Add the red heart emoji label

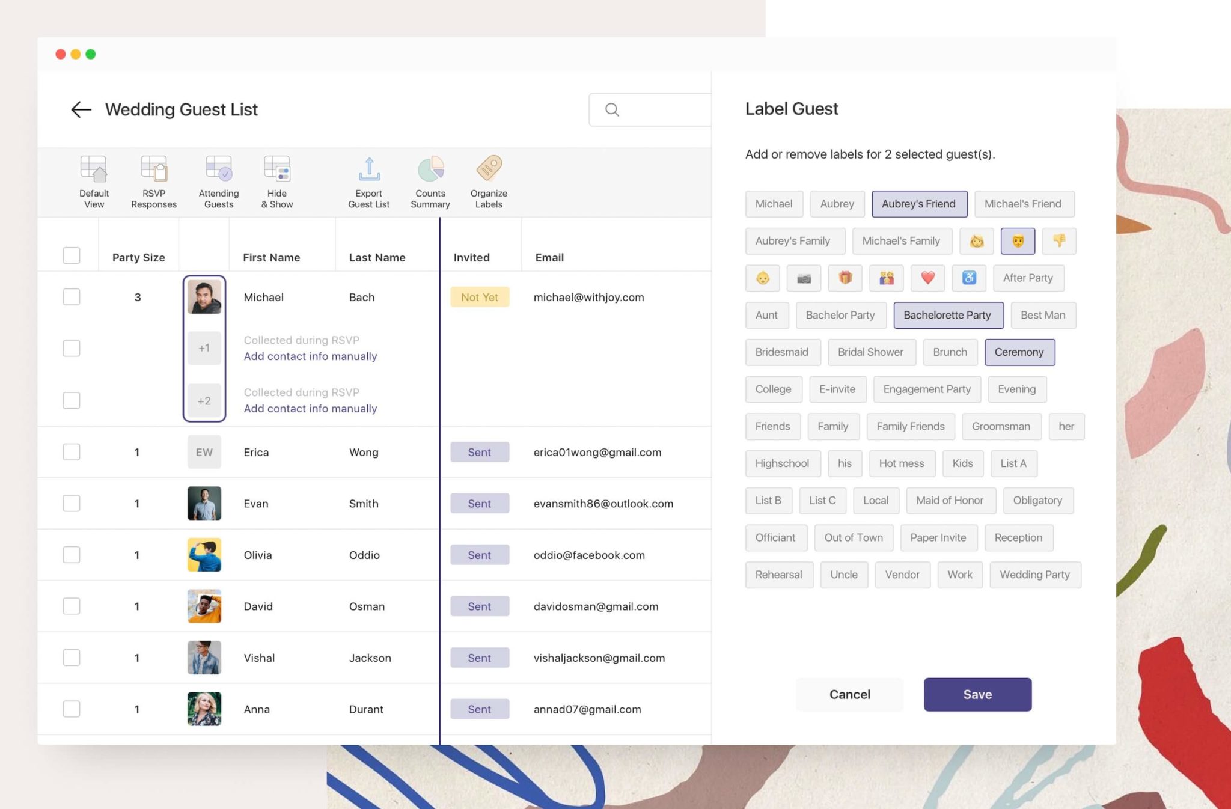click(x=927, y=278)
